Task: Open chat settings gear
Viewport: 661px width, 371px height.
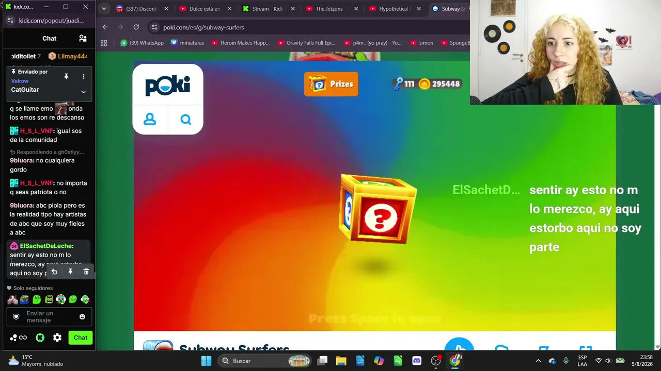Action: click(57, 338)
